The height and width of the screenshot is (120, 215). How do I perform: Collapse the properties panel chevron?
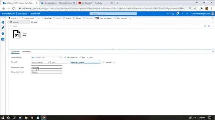(213, 52)
